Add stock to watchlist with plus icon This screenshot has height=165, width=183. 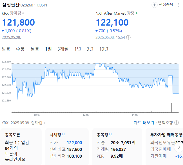154,5
